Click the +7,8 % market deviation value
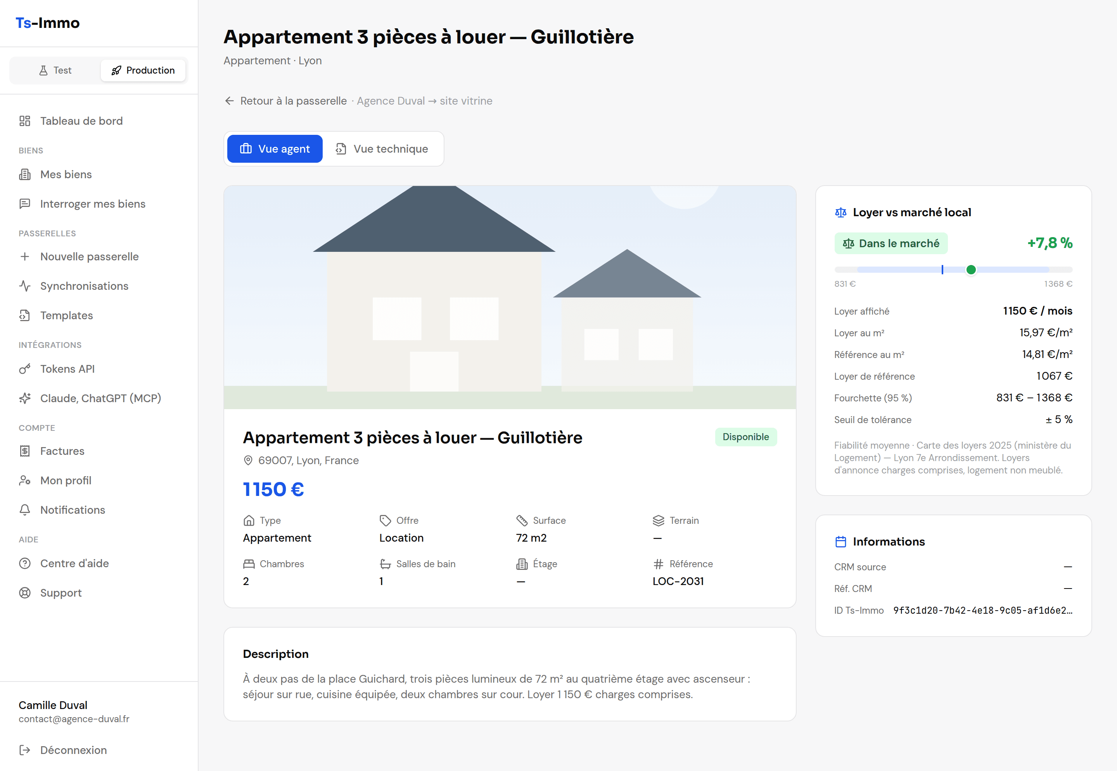 point(1050,243)
